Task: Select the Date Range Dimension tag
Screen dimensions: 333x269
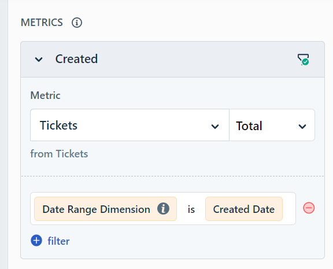Action: 105,209
